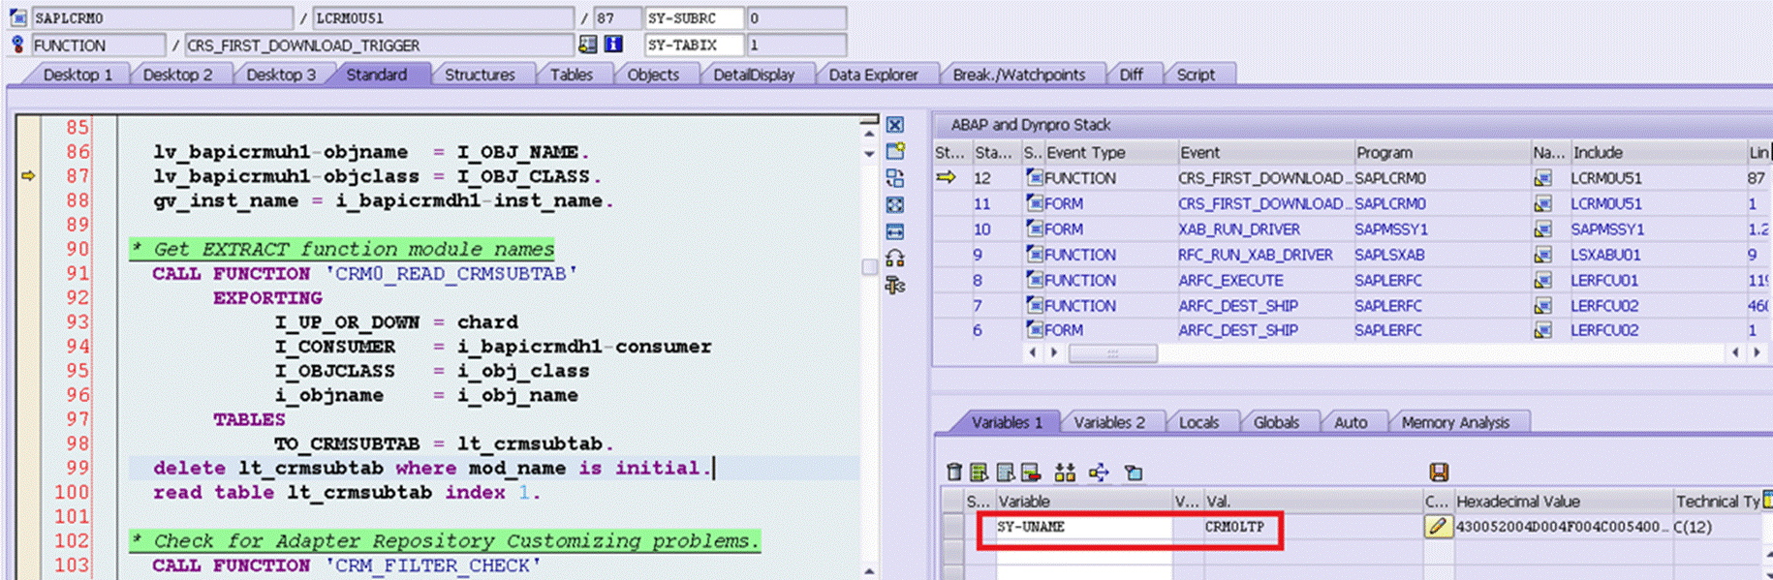Viewport: 1773px width, 580px height.
Task: Click the code editor scroll down arrow
Action: pos(869,153)
